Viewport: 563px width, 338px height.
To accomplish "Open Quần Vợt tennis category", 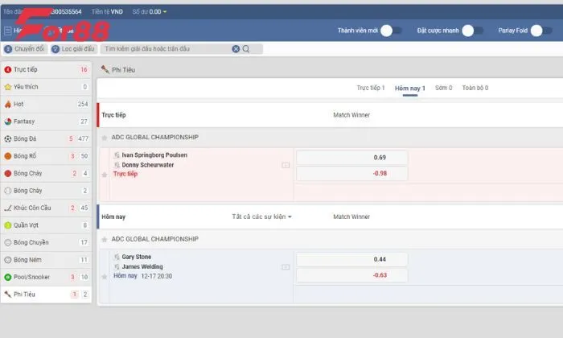I will [28, 225].
